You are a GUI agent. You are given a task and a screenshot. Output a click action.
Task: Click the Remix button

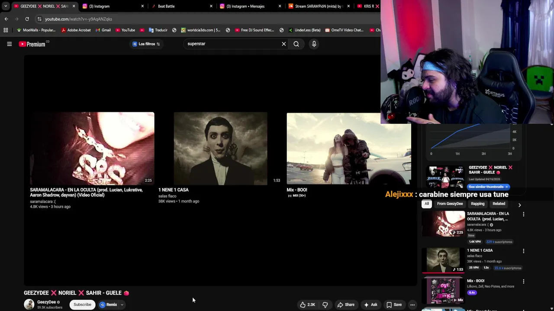[109, 305]
